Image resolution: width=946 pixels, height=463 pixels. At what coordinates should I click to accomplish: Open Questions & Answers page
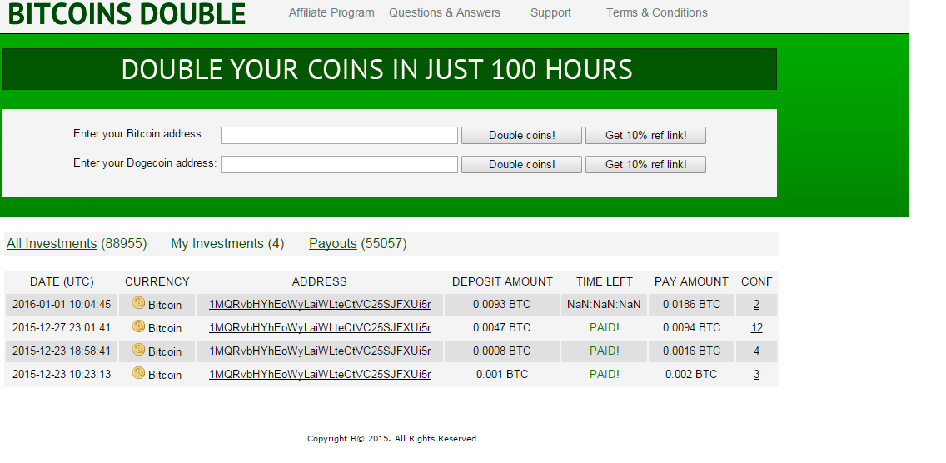tap(444, 12)
